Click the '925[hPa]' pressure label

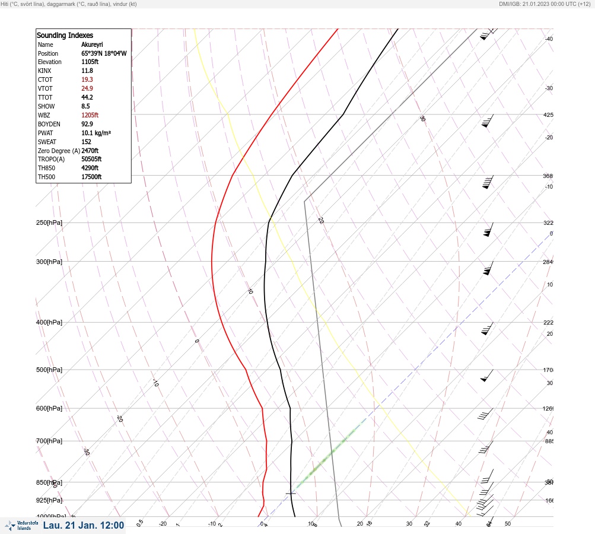[49, 500]
